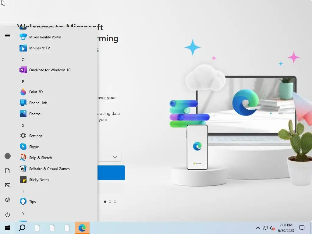Open Documents from Start sidebar

[x=8, y=171]
